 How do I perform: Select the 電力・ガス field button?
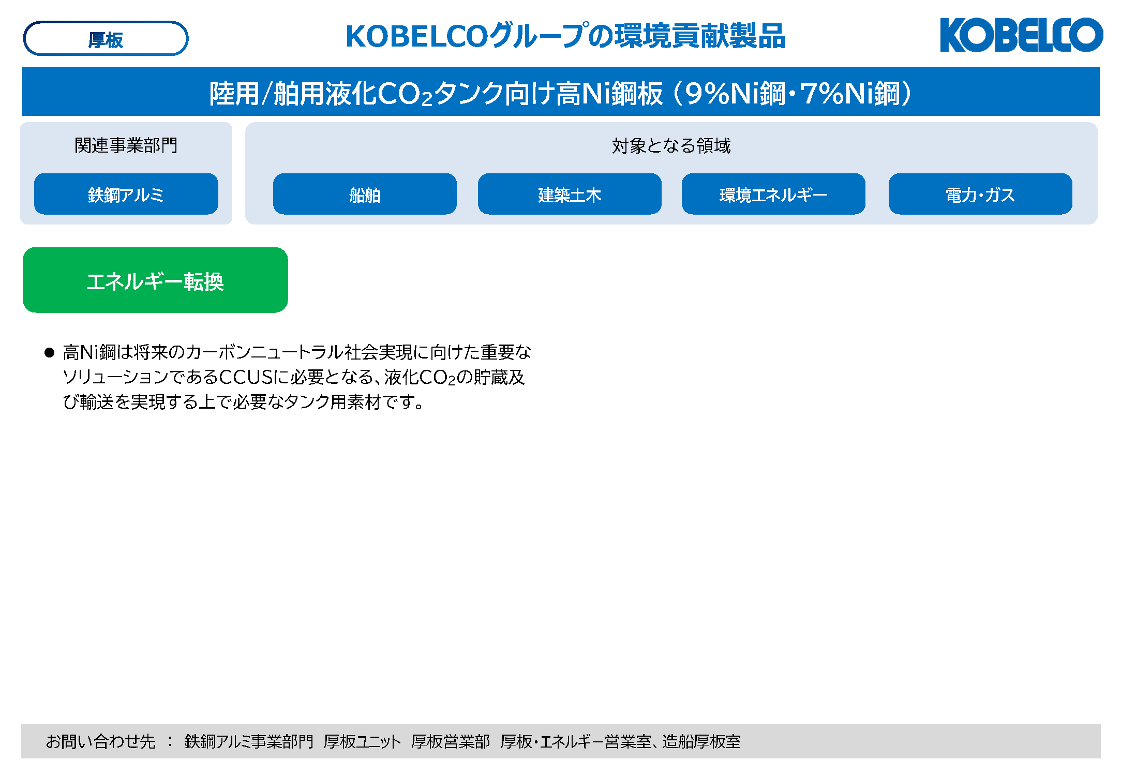click(980, 194)
